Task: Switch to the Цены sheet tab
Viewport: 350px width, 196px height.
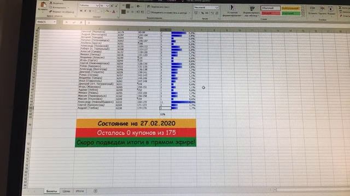Action: point(66,191)
